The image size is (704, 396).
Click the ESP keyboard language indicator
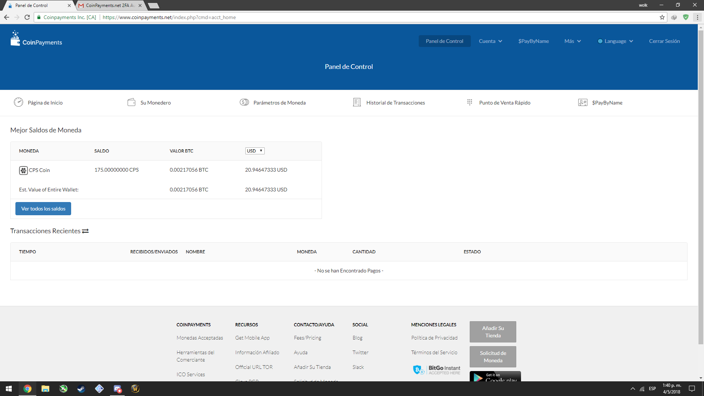coord(652,389)
